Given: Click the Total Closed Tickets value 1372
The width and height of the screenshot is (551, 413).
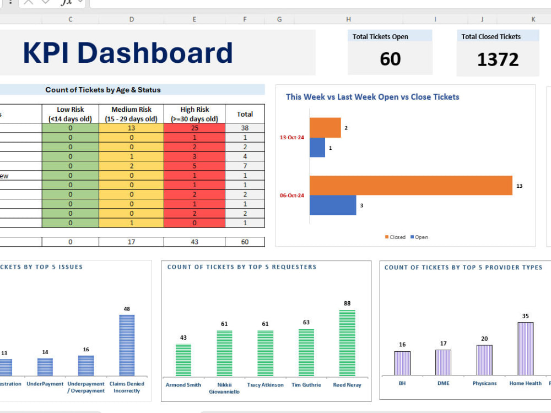Looking at the screenshot, I should point(499,59).
